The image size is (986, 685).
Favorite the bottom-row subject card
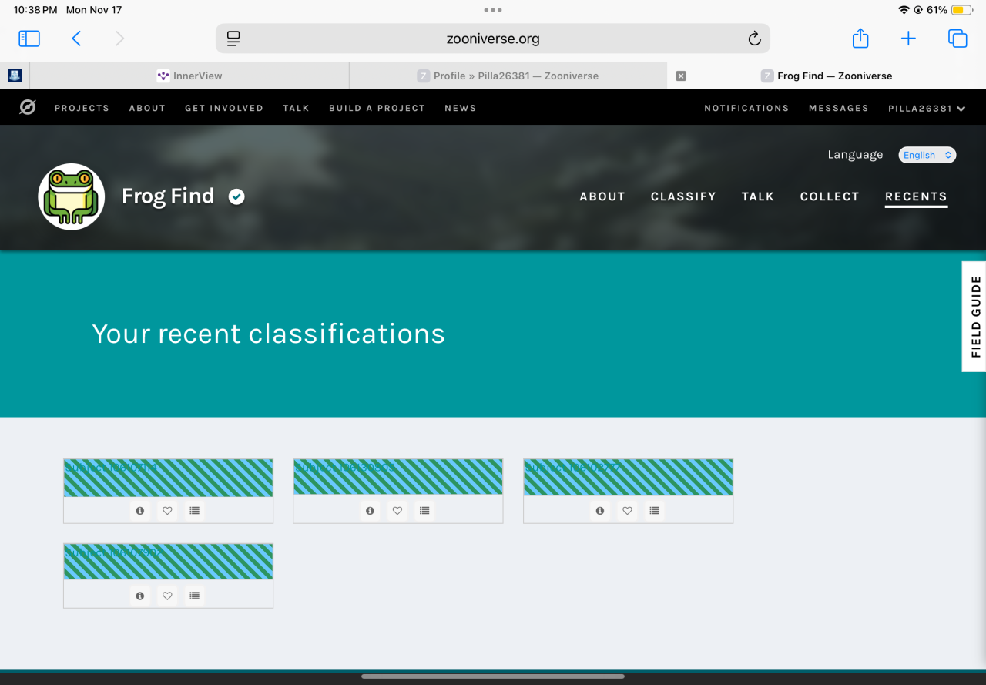[x=167, y=596]
